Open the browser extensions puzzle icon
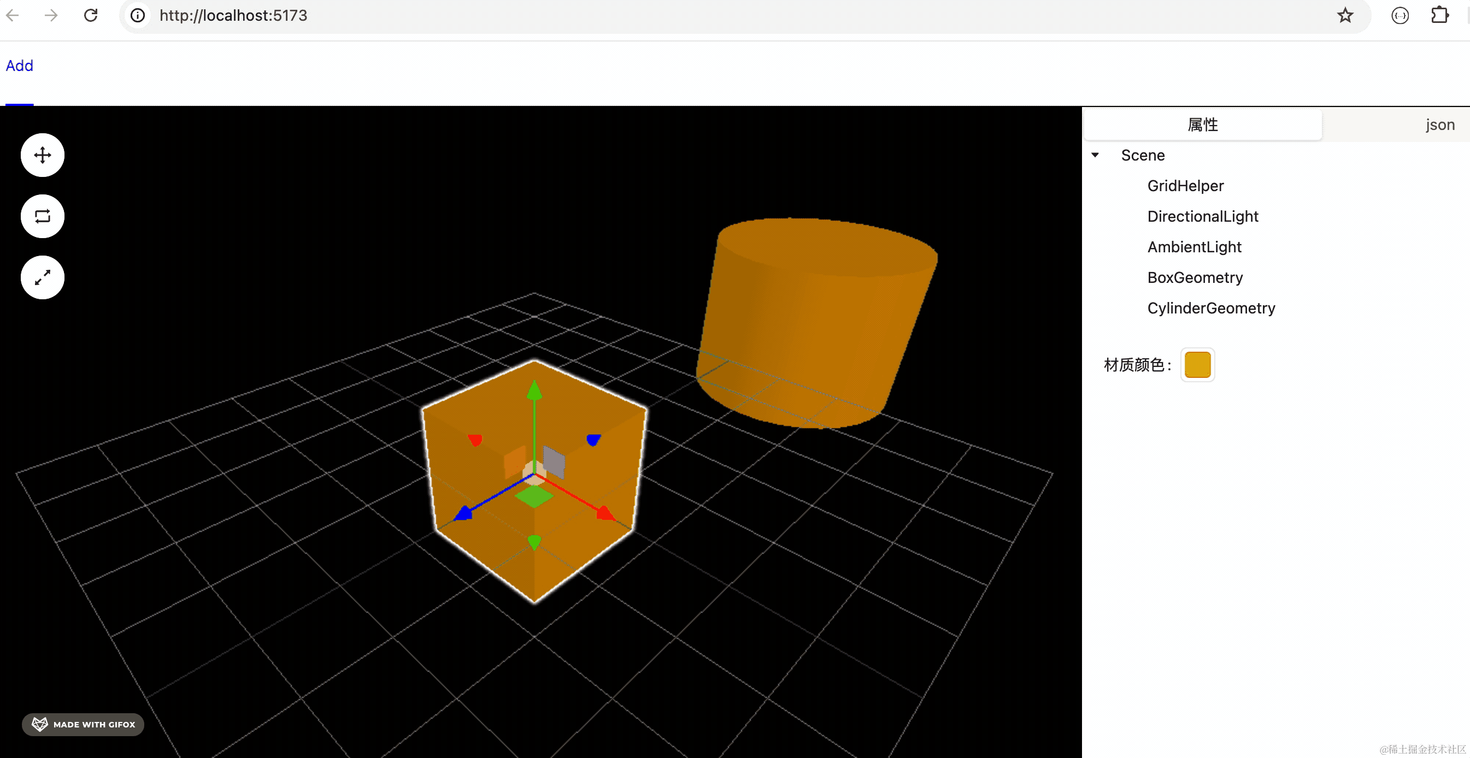The image size is (1470, 758). click(x=1440, y=15)
